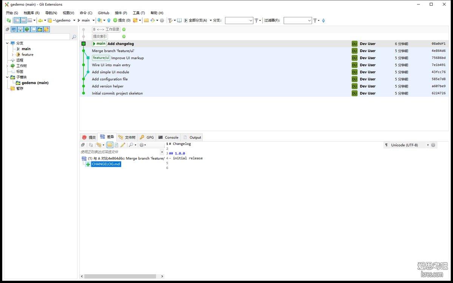Click the 过滤器(F) filter input box

(x=297, y=20)
